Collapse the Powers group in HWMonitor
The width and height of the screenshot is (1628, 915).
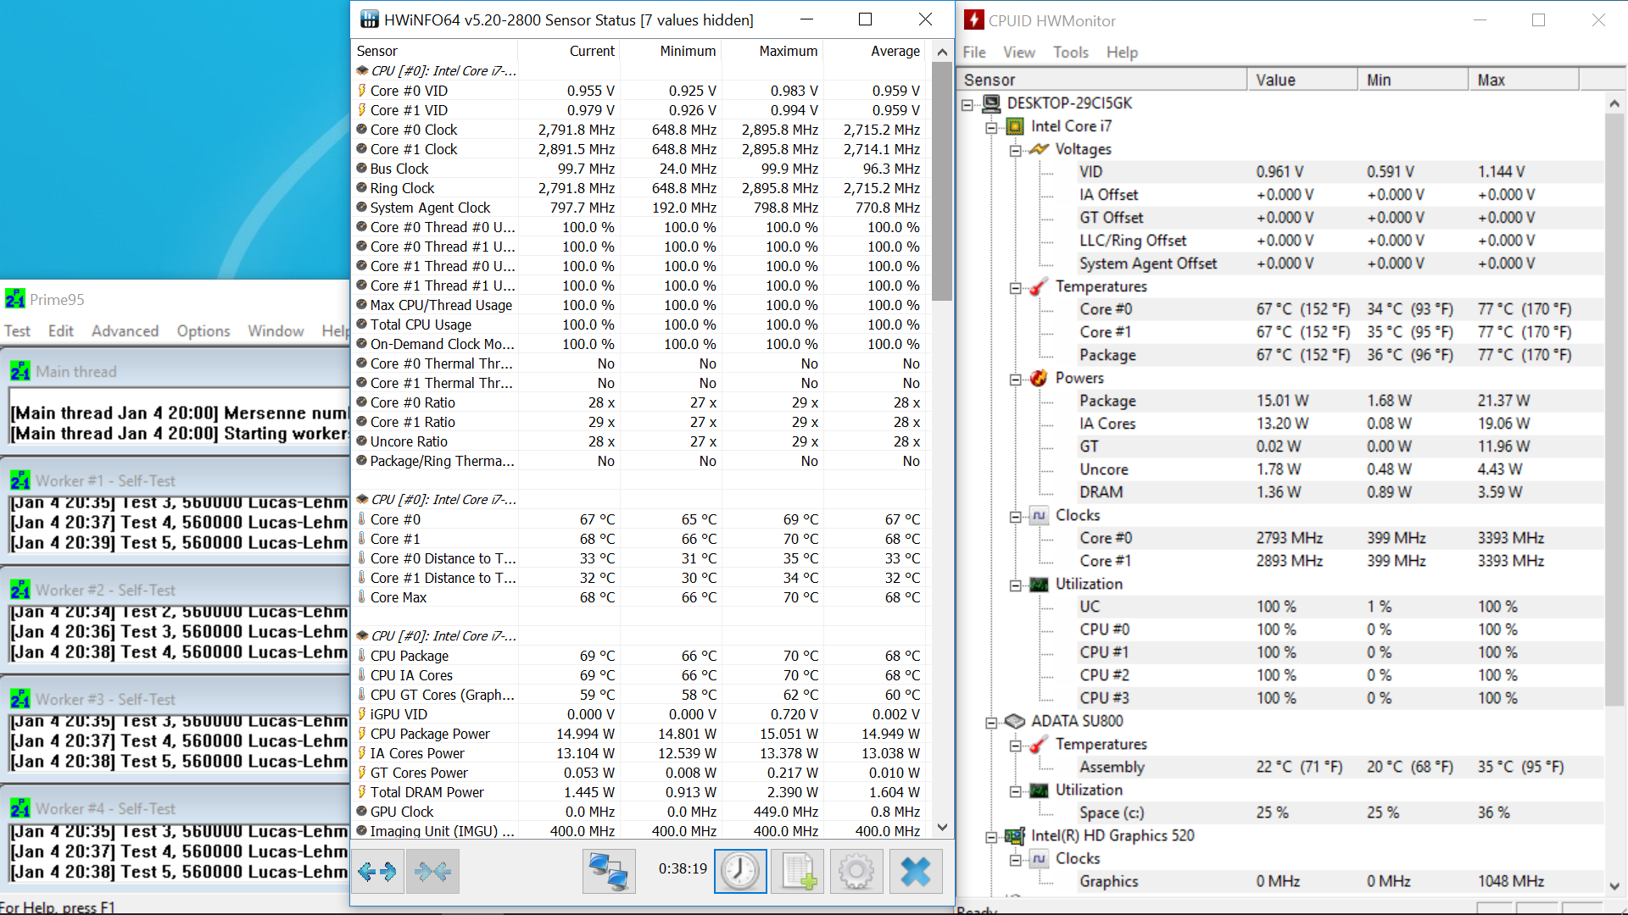1015,380
